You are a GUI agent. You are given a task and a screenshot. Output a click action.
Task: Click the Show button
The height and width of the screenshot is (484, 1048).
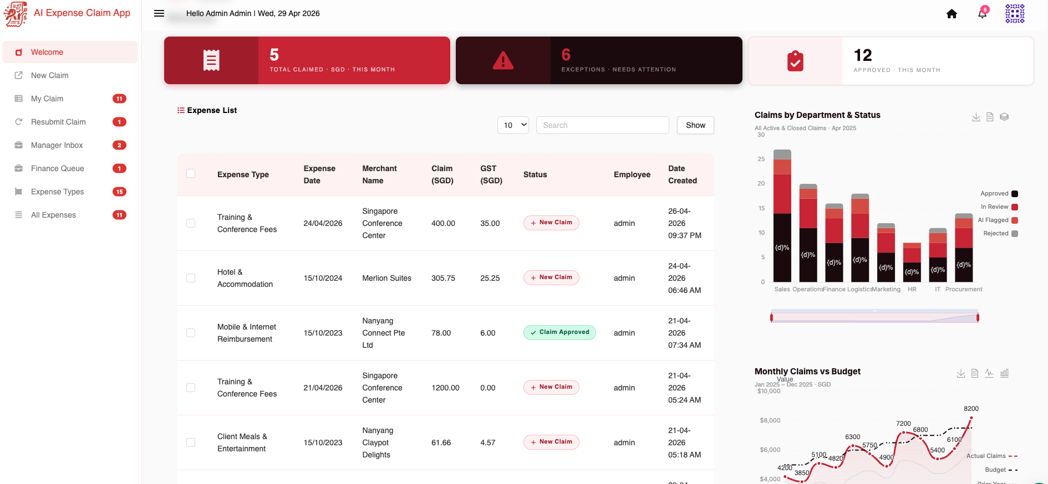pyautogui.click(x=695, y=125)
